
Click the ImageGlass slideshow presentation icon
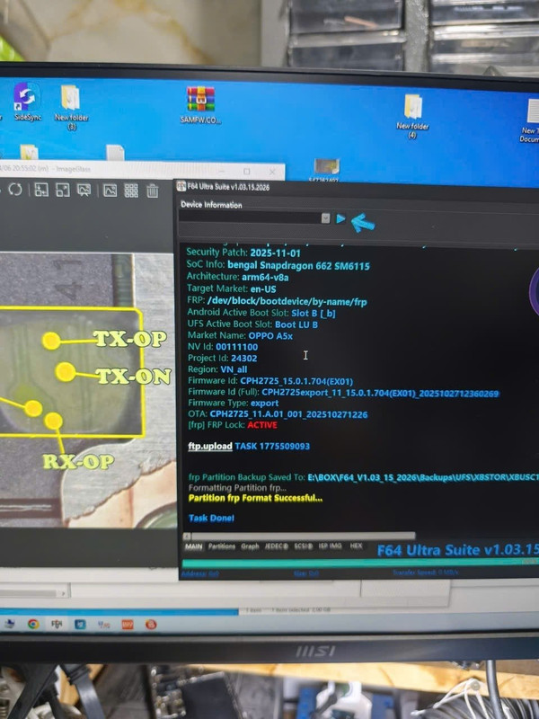(84, 191)
